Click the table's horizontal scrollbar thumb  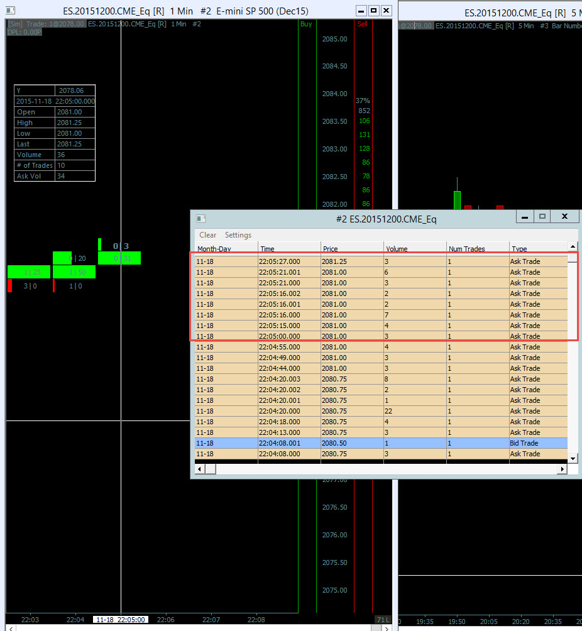point(211,469)
